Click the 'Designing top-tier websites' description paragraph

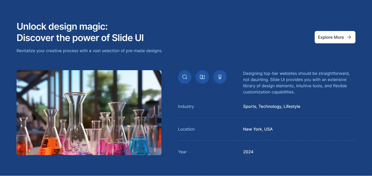(x=297, y=83)
